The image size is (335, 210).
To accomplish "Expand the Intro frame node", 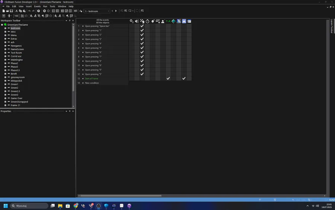I will pyautogui.click(x=5, y=32).
